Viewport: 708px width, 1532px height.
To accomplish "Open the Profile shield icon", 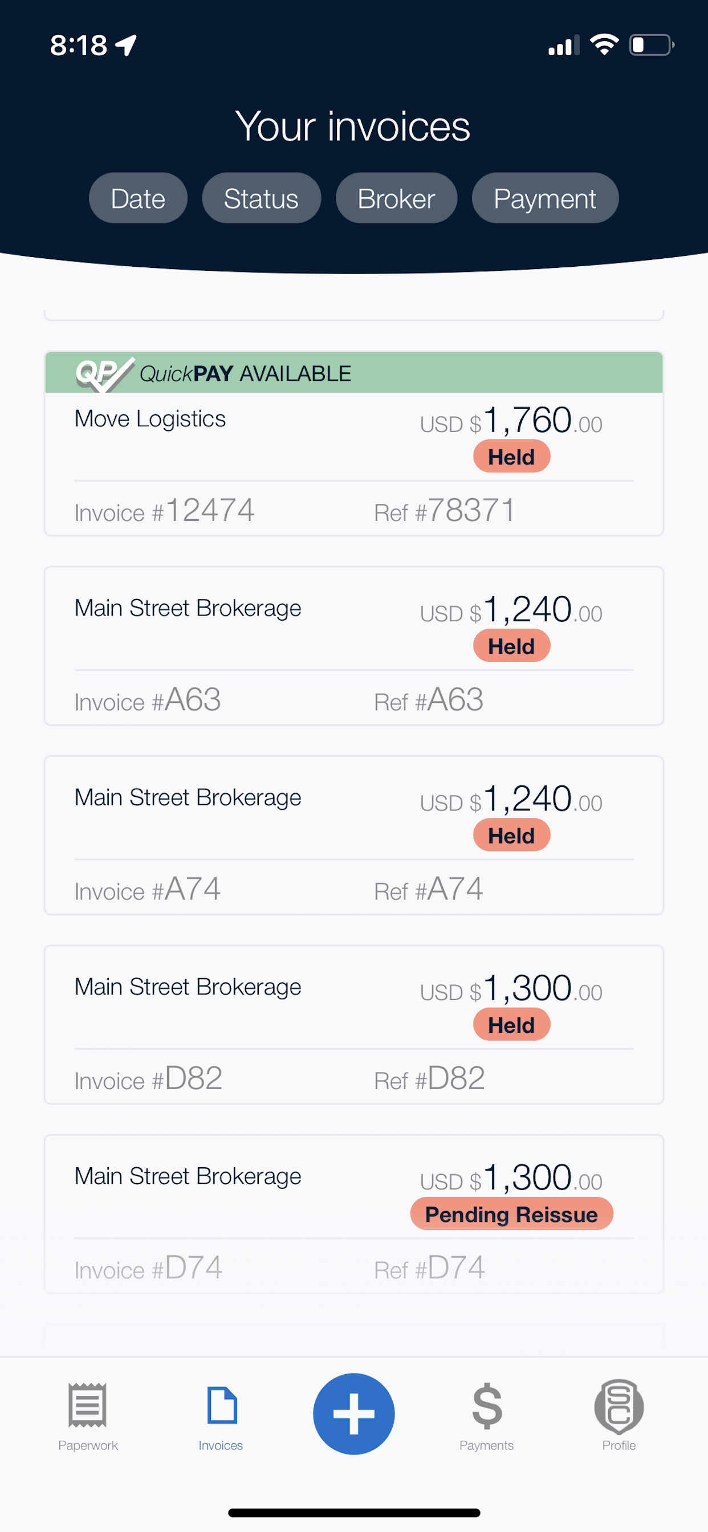I will (619, 1407).
